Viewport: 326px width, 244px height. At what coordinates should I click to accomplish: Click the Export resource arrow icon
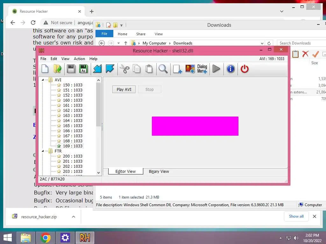point(110,69)
